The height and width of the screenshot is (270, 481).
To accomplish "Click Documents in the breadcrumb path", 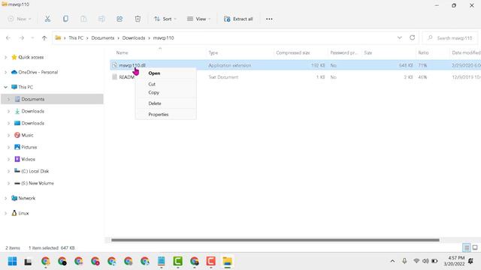I will 103,38.
